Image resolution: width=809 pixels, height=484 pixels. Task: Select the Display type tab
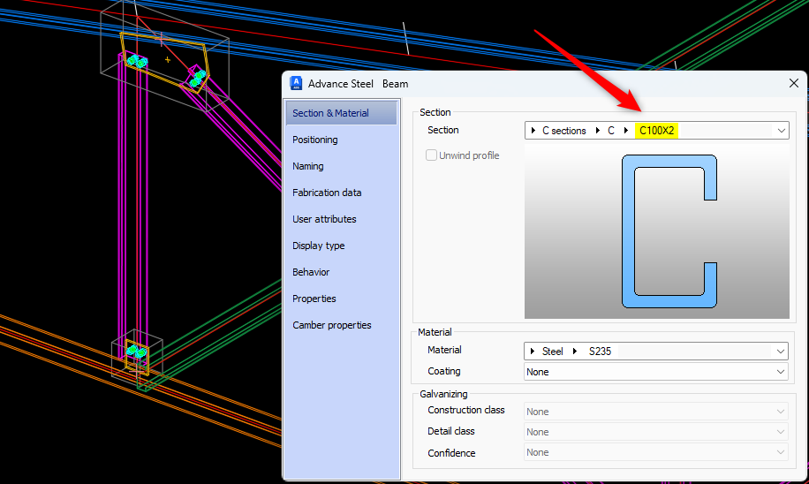point(318,246)
